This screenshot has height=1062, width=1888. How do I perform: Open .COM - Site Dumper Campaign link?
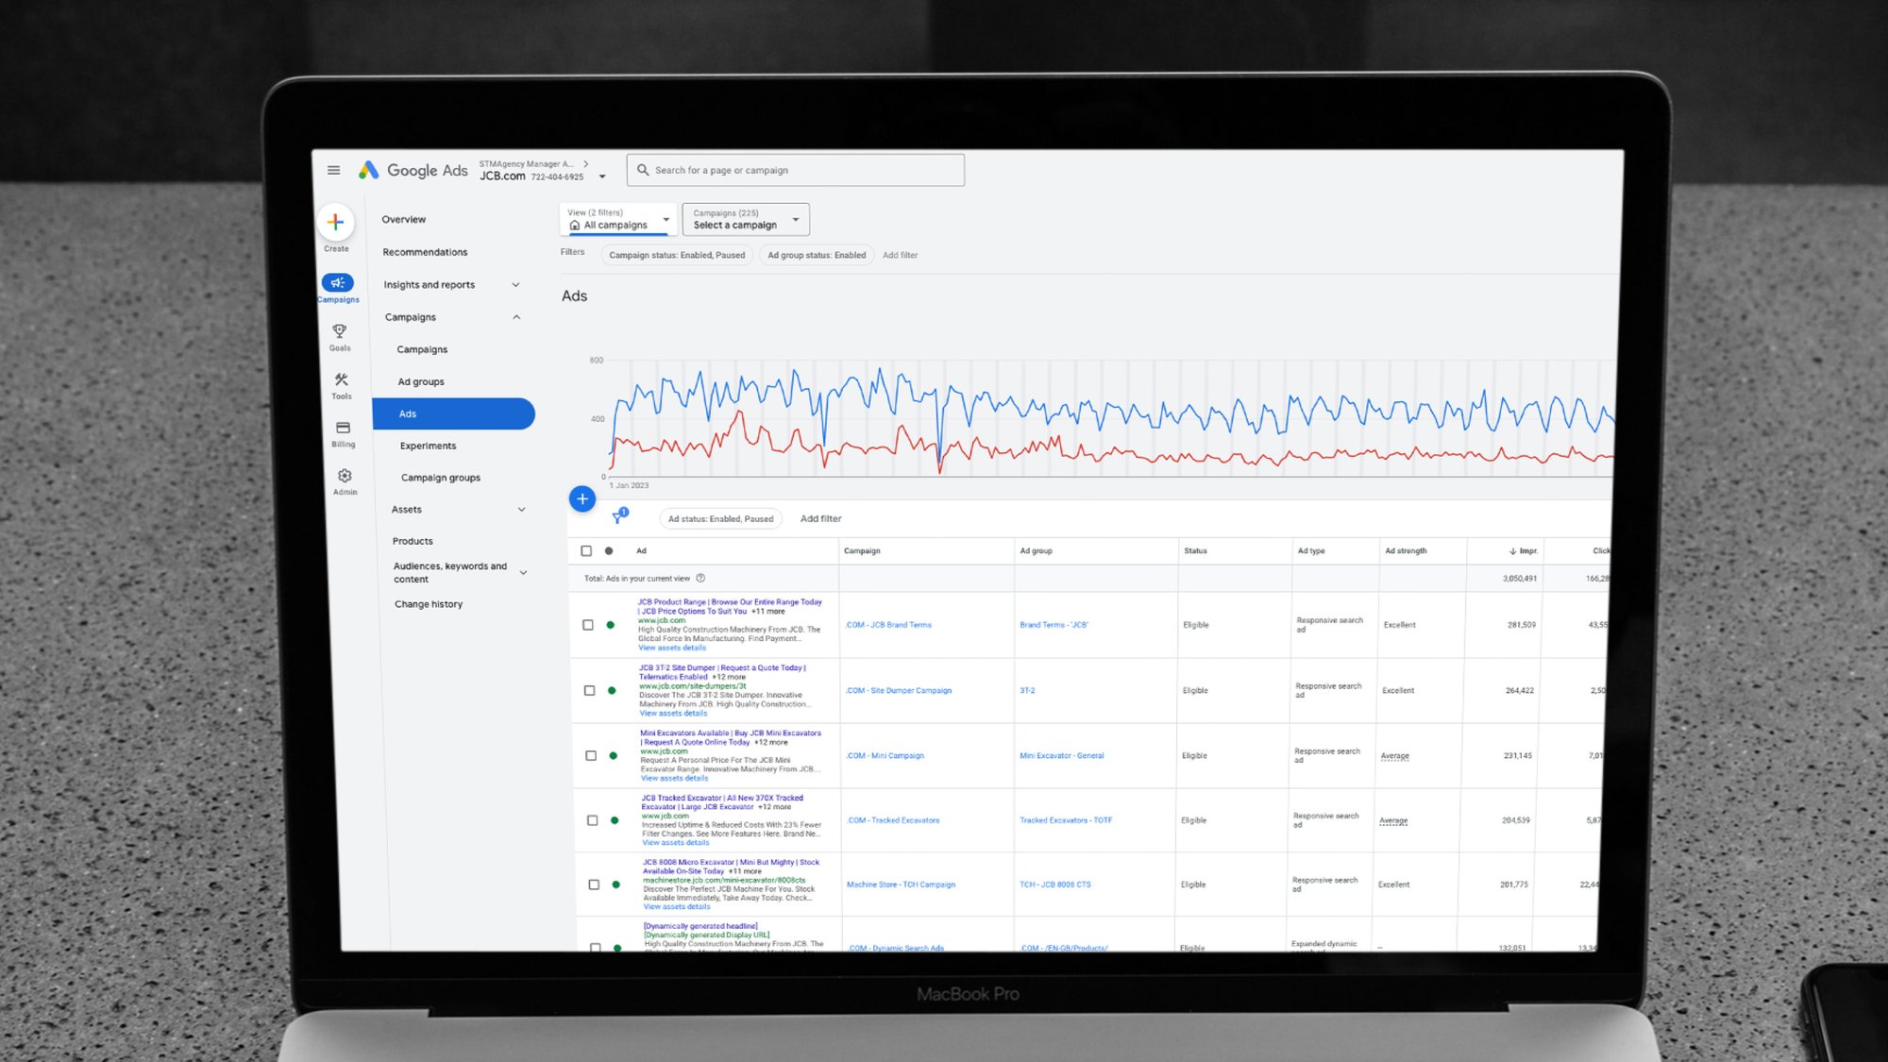point(899,690)
